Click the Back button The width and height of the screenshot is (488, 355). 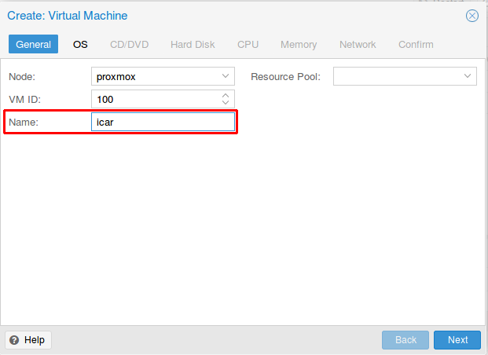coord(405,340)
